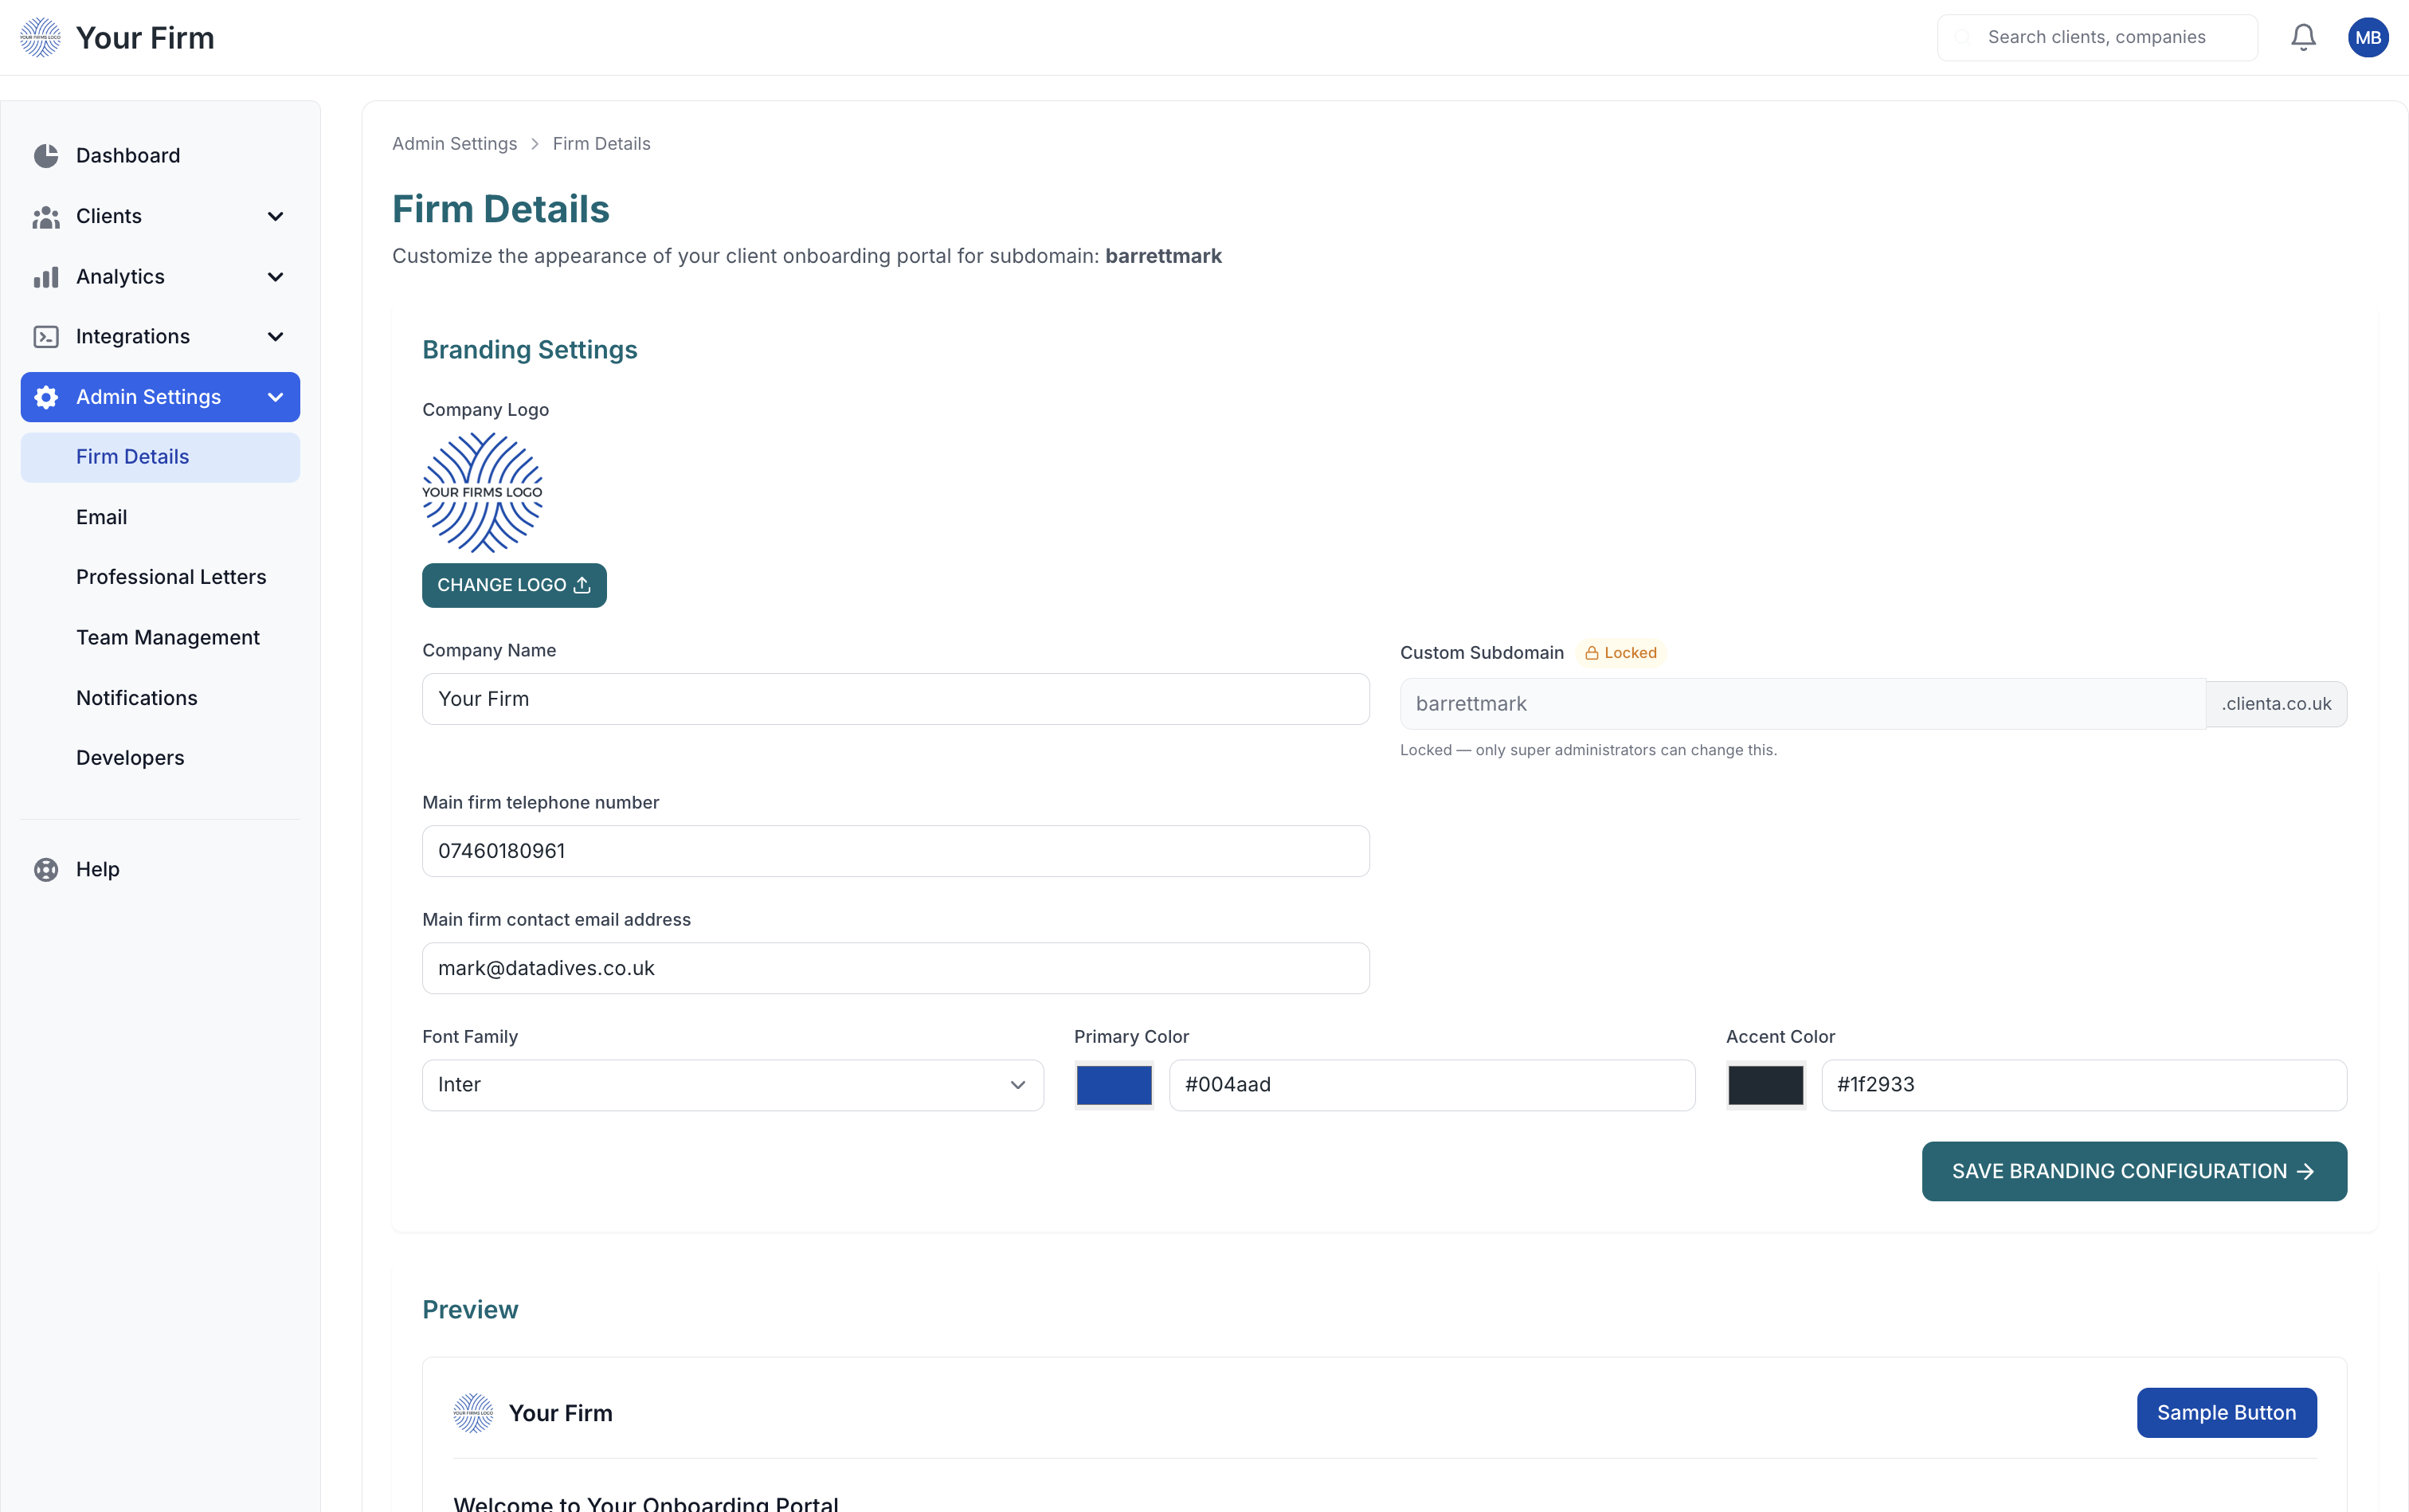This screenshot has width=2409, height=1512.
Task: Click the Company Name input field
Action: pos(895,699)
